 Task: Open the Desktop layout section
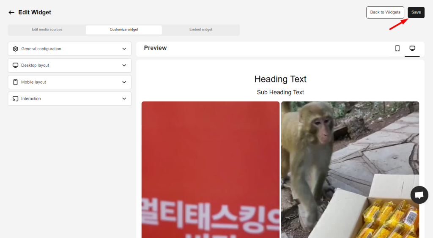[70, 66]
